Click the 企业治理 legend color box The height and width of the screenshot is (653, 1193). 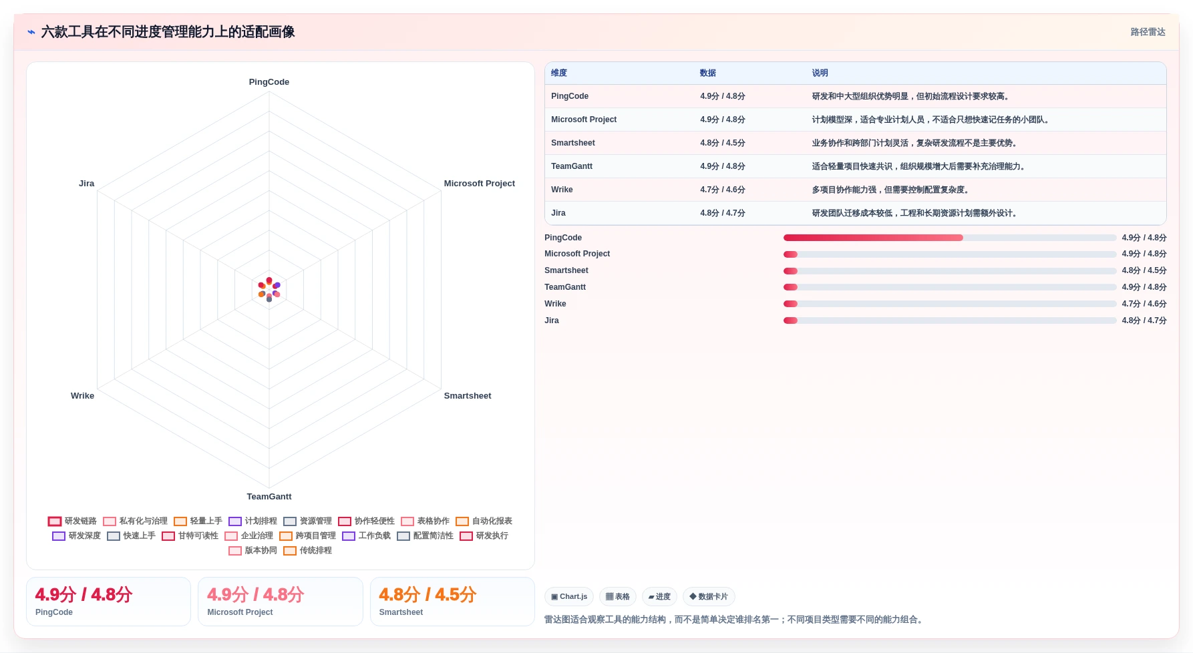click(x=231, y=535)
